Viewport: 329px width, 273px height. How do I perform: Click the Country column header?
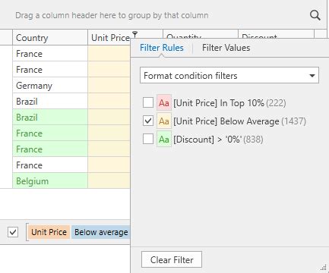click(x=50, y=38)
